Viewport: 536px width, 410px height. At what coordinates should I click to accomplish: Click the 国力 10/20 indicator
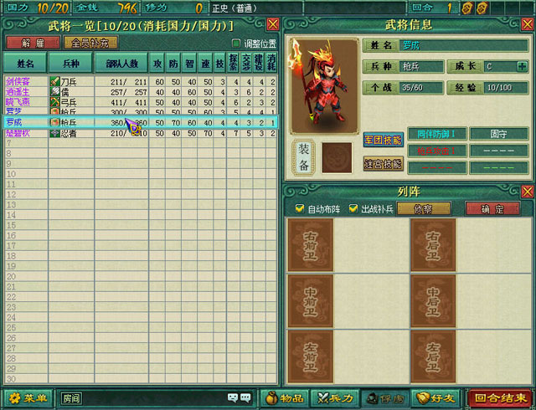(38, 8)
